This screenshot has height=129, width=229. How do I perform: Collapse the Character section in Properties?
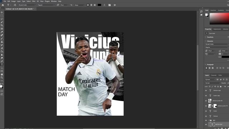point(205,41)
